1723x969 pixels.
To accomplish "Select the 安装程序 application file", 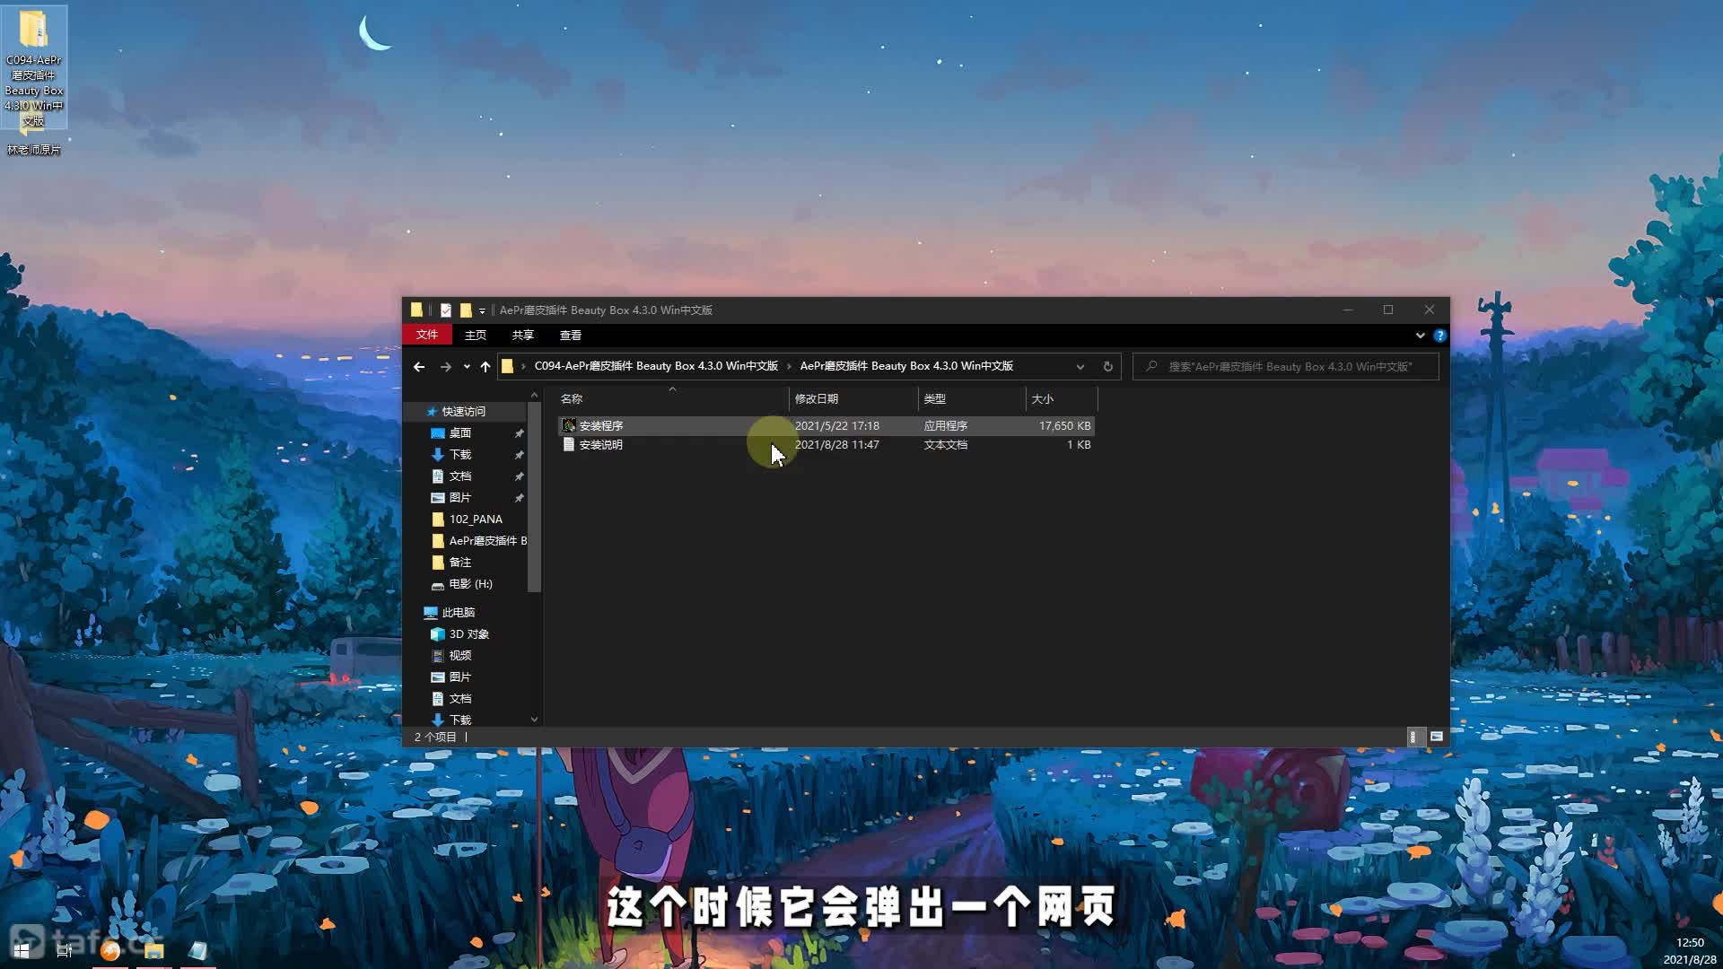I will pyautogui.click(x=826, y=425).
